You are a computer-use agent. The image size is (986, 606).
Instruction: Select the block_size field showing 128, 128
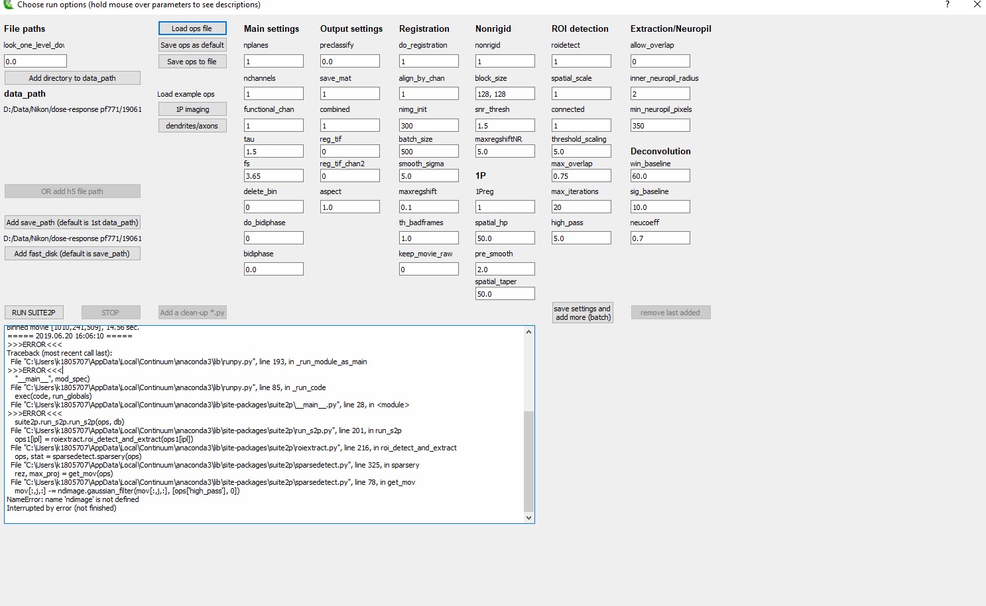[505, 93]
